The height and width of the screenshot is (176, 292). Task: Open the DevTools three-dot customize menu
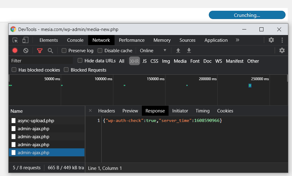(282, 40)
